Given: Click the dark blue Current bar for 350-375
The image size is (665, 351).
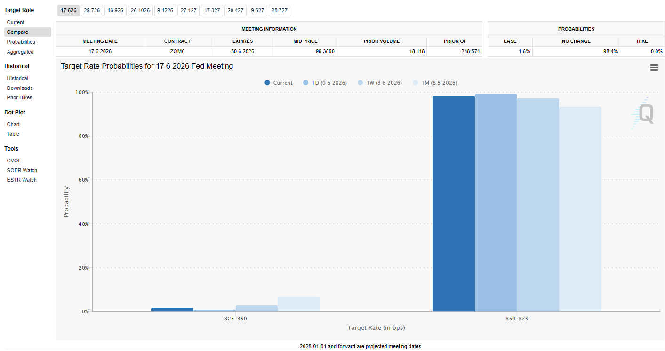Looking at the screenshot, I should click(x=454, y=204).
